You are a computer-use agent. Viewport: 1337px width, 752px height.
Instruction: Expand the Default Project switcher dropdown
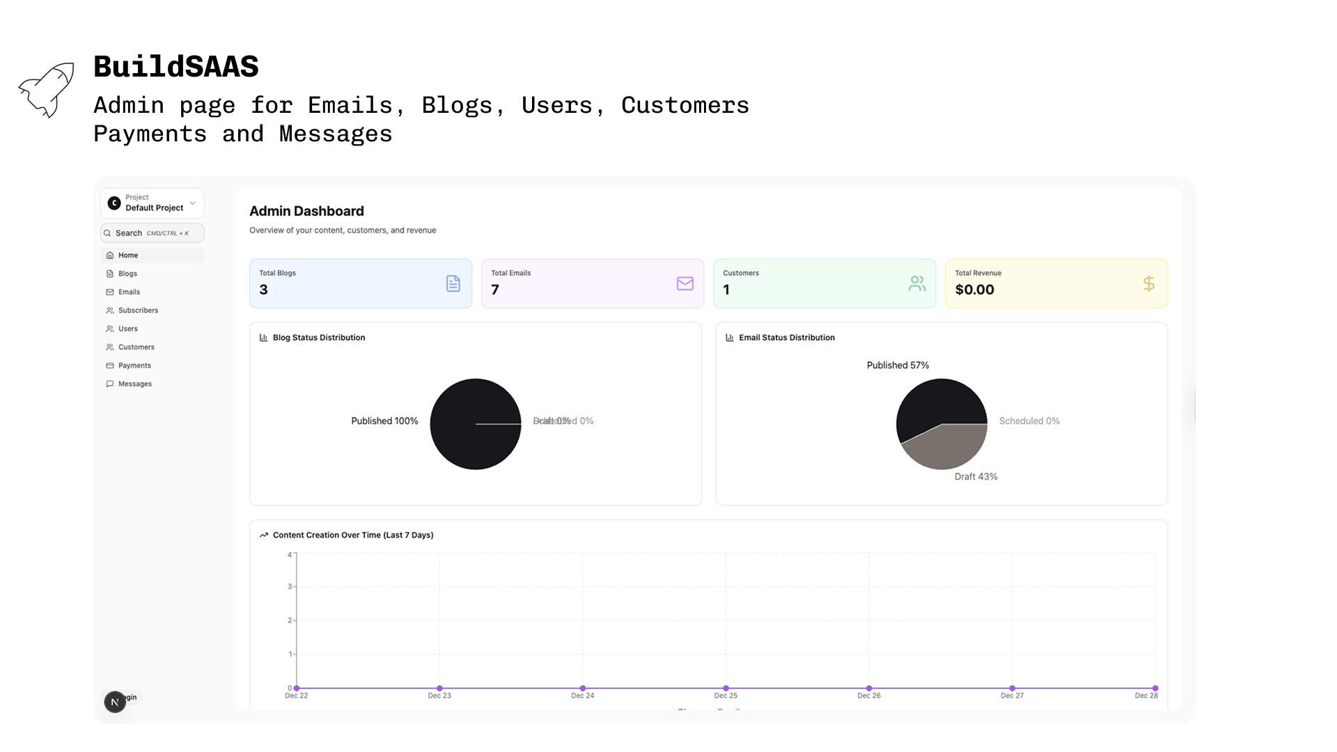pyautogui.click(x=193, y=203)
